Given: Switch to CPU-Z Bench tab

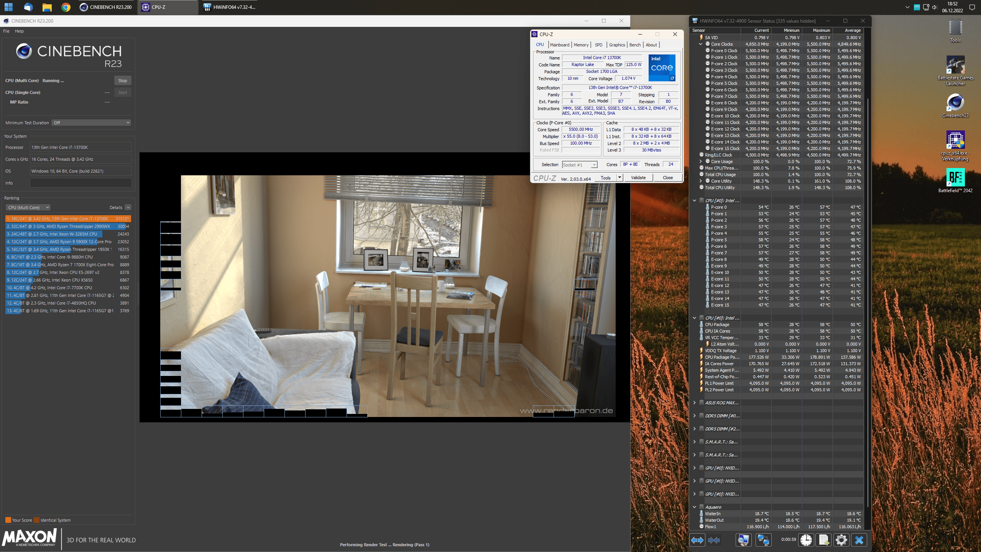Looking at the screenshot, I should (x=635, y=45).
